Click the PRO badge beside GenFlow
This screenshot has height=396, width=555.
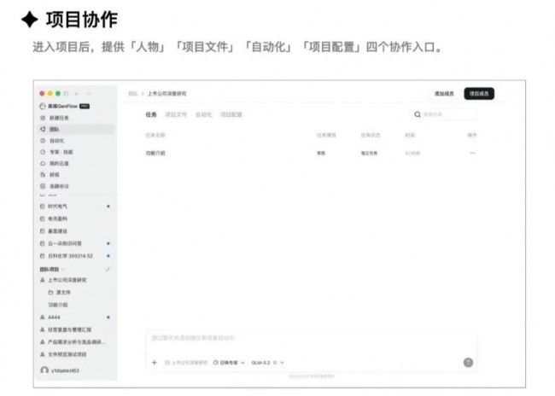tap(85, 106)
